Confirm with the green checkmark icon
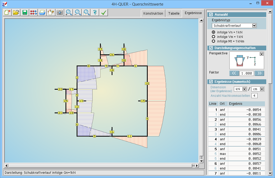 click(104, 12)
